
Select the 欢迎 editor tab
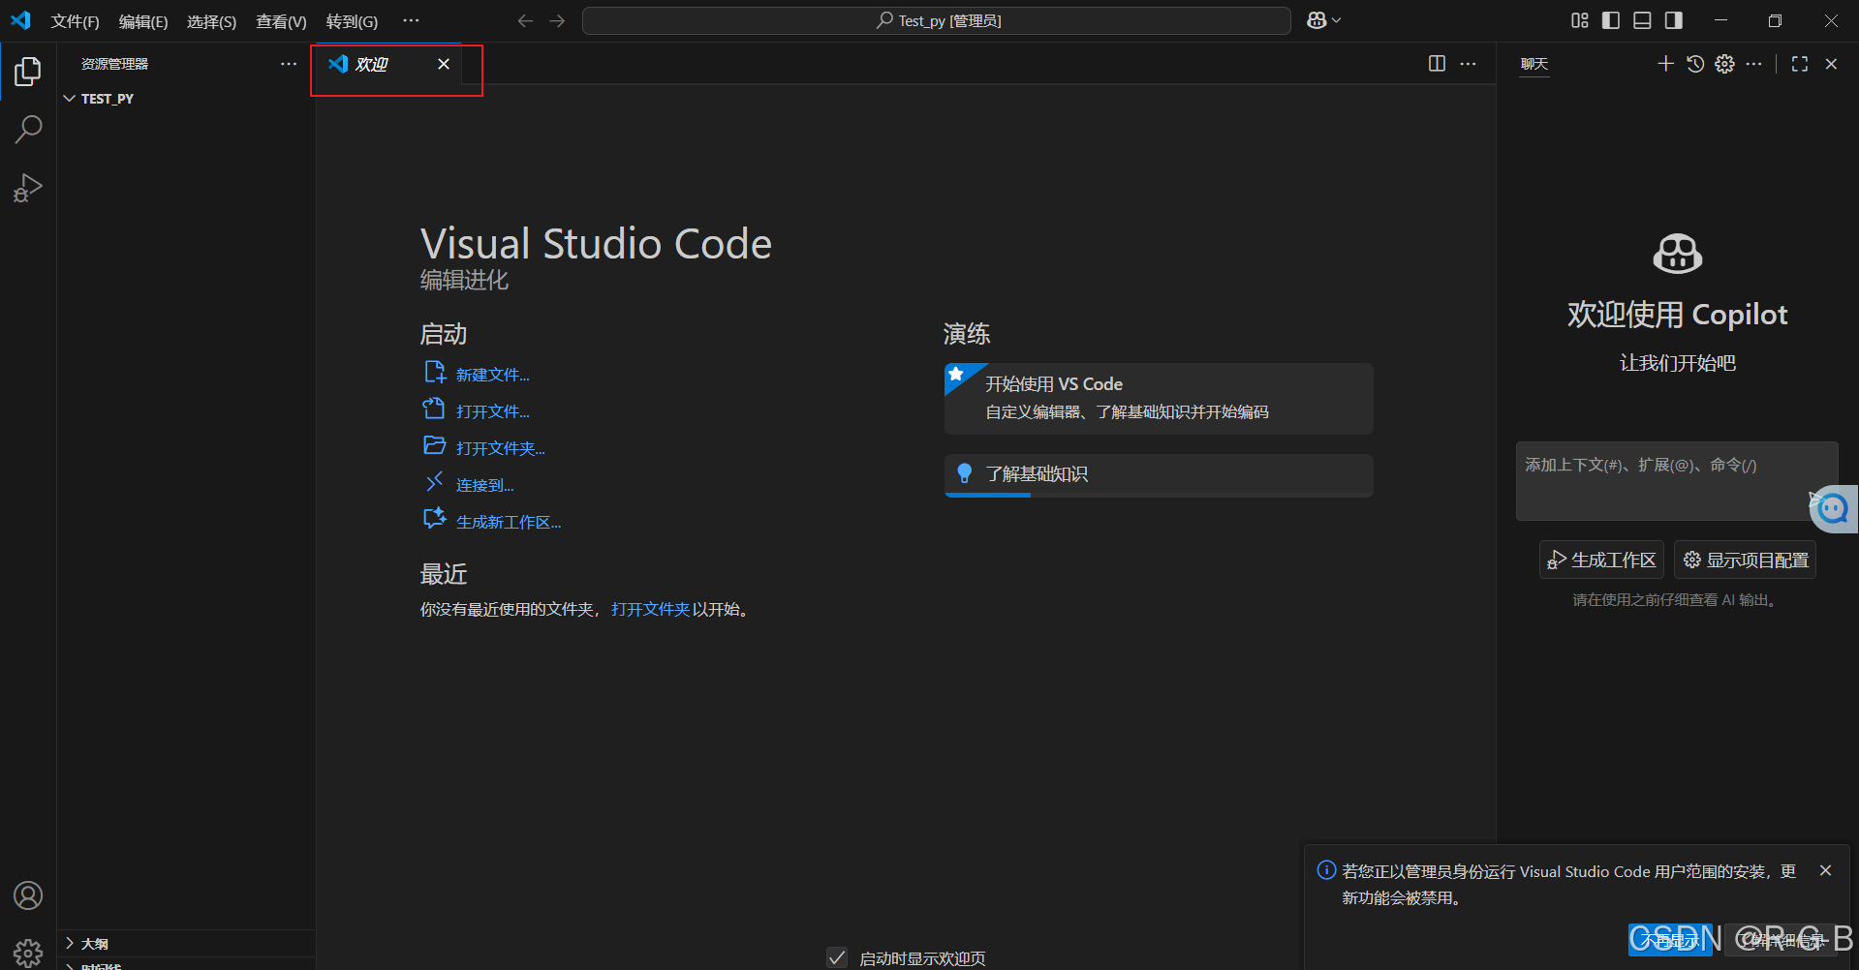(x=388, y=64)
